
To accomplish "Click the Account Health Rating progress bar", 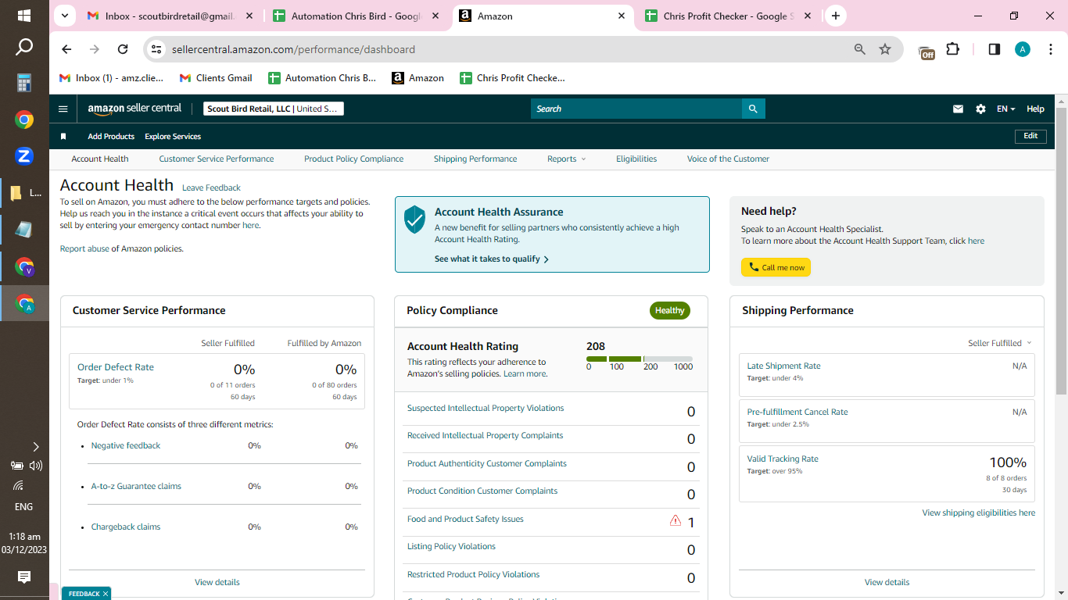I will (640, 359).
